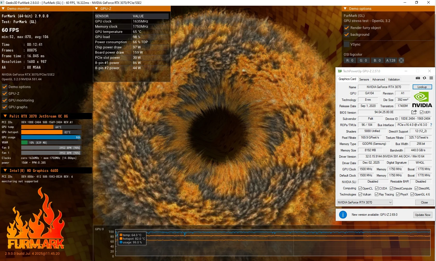The width and height of the screenshot is (436, 261).
Task: Toggle the Vulkan checkbox
Action: 360,194
